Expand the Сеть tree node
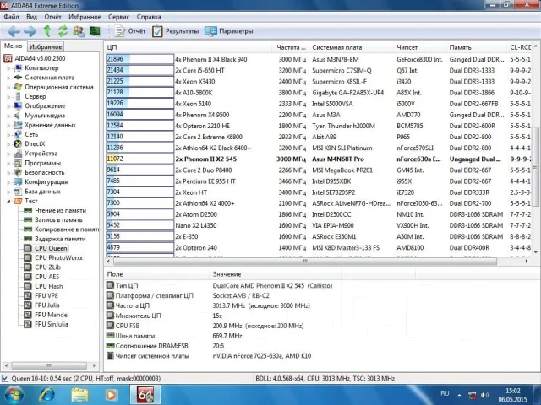Screen dimensions: 541x405 8,135
